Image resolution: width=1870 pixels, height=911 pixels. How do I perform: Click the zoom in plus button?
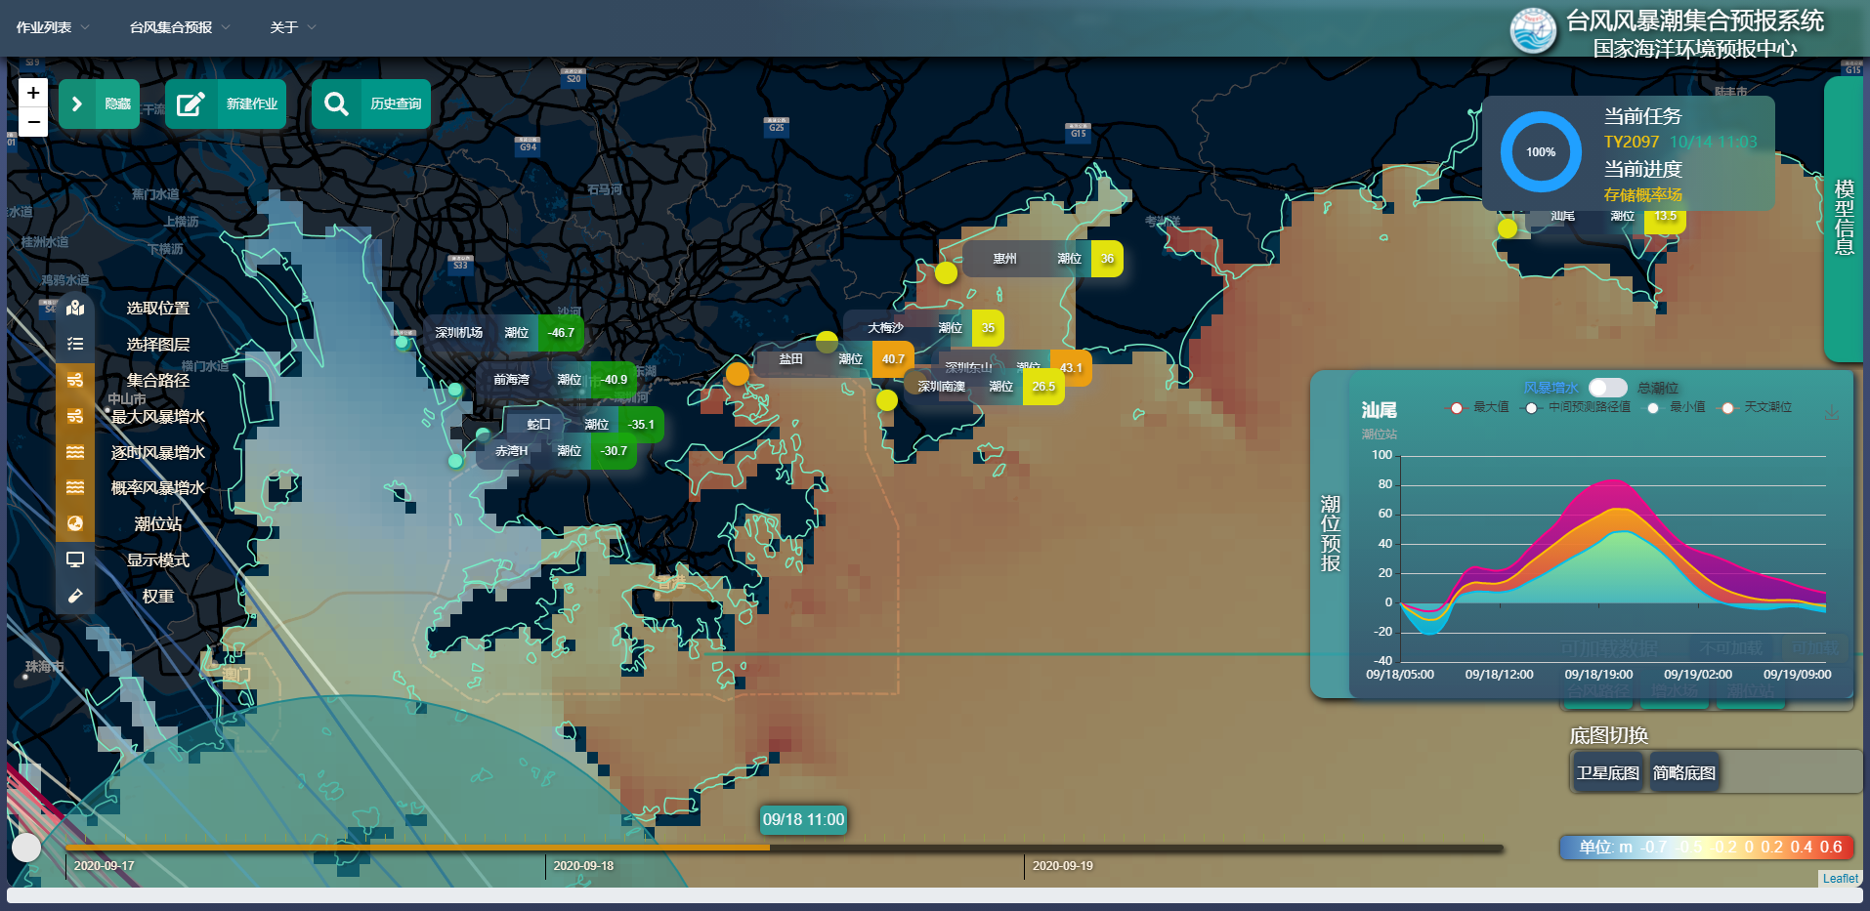(x=33, y=93)
